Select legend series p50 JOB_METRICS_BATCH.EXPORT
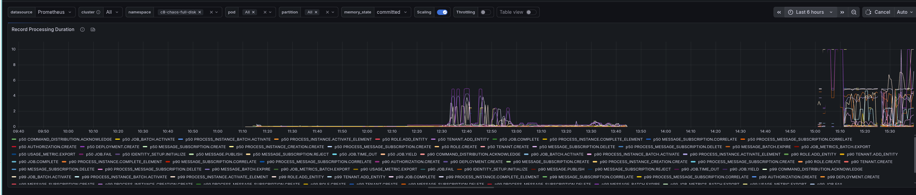The image size is (916, 195). (x=836, y=147)
